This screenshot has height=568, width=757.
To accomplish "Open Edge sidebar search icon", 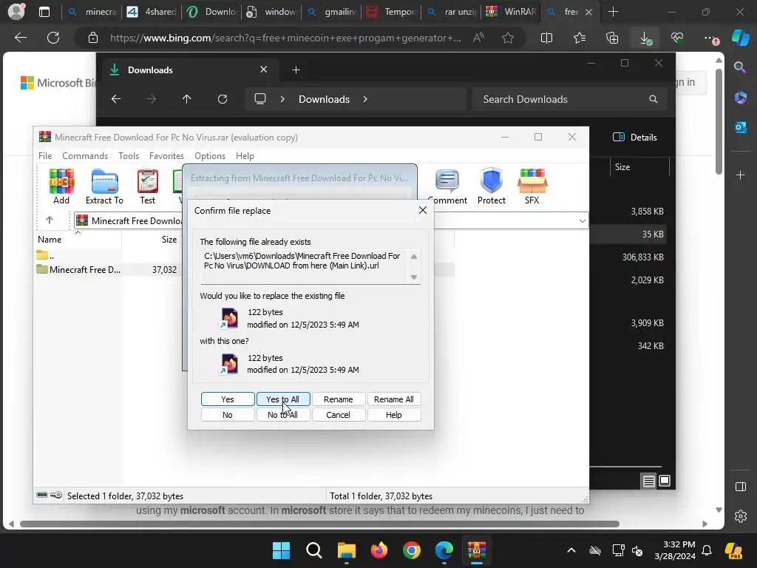I will coord(740,67).
